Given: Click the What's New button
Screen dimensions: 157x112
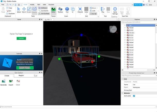Looking at the screenshot, I should pos(138,5).
